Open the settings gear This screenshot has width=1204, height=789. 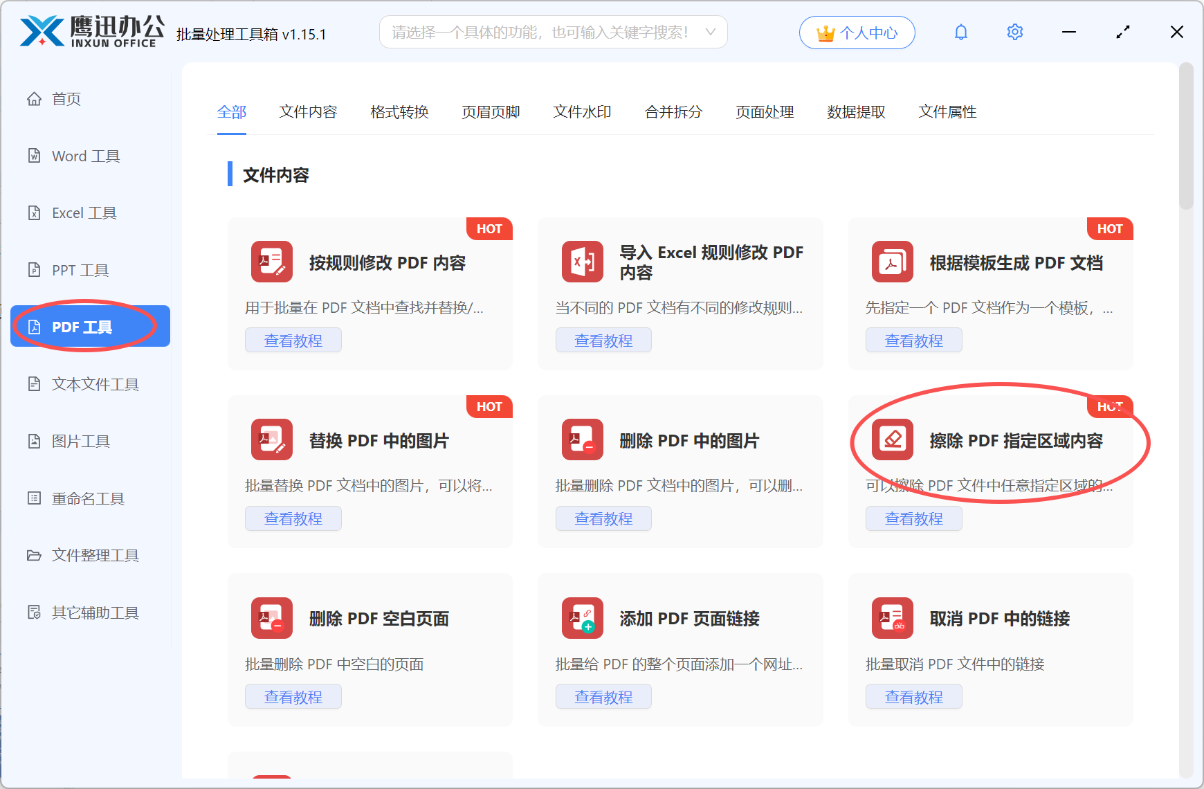[1014, 31]
